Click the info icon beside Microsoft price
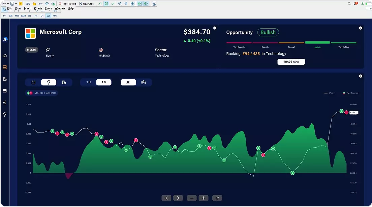Viewport: 372px width, 207px height. [215, 28]
